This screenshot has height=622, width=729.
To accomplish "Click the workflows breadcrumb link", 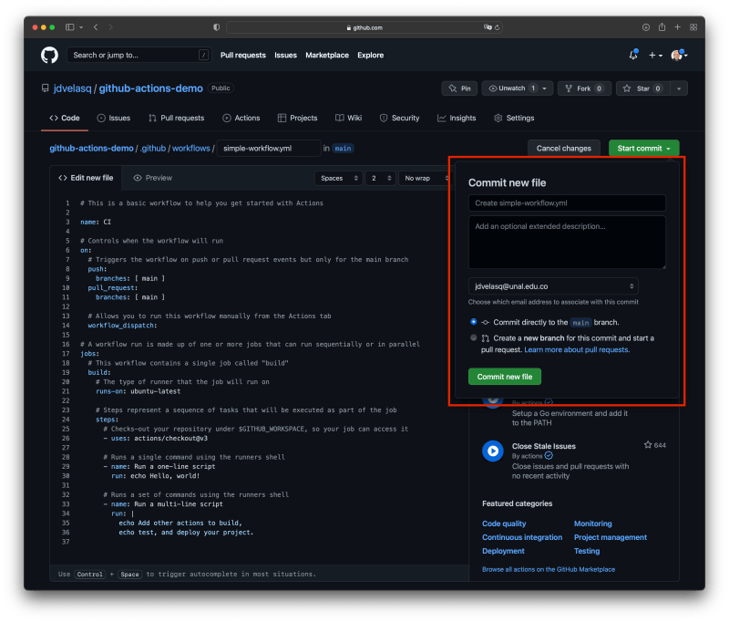I will point(191,149).
